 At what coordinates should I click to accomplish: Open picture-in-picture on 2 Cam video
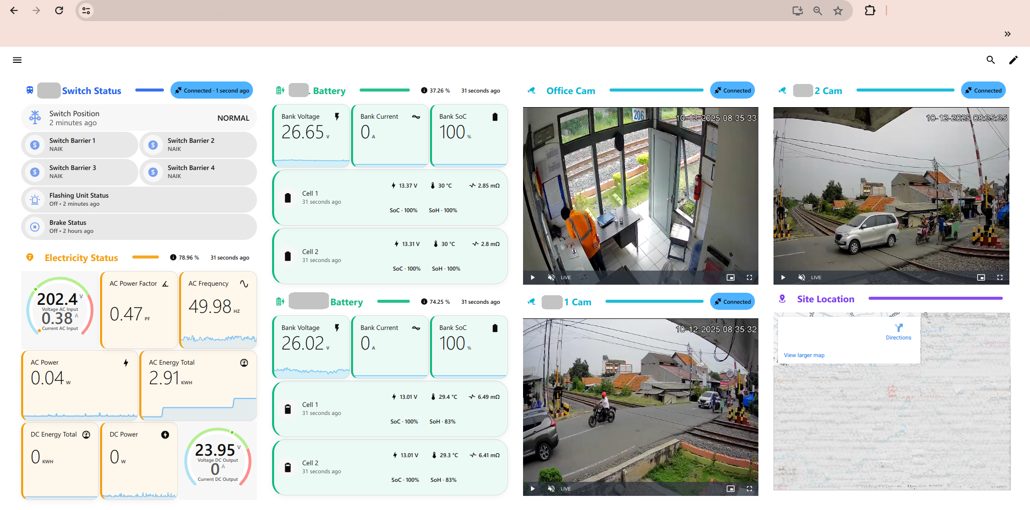[981, 278]
